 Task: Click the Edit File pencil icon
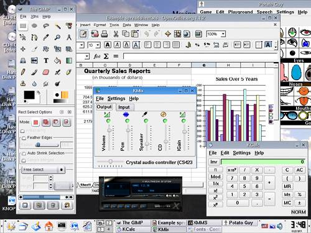point(83,34)
